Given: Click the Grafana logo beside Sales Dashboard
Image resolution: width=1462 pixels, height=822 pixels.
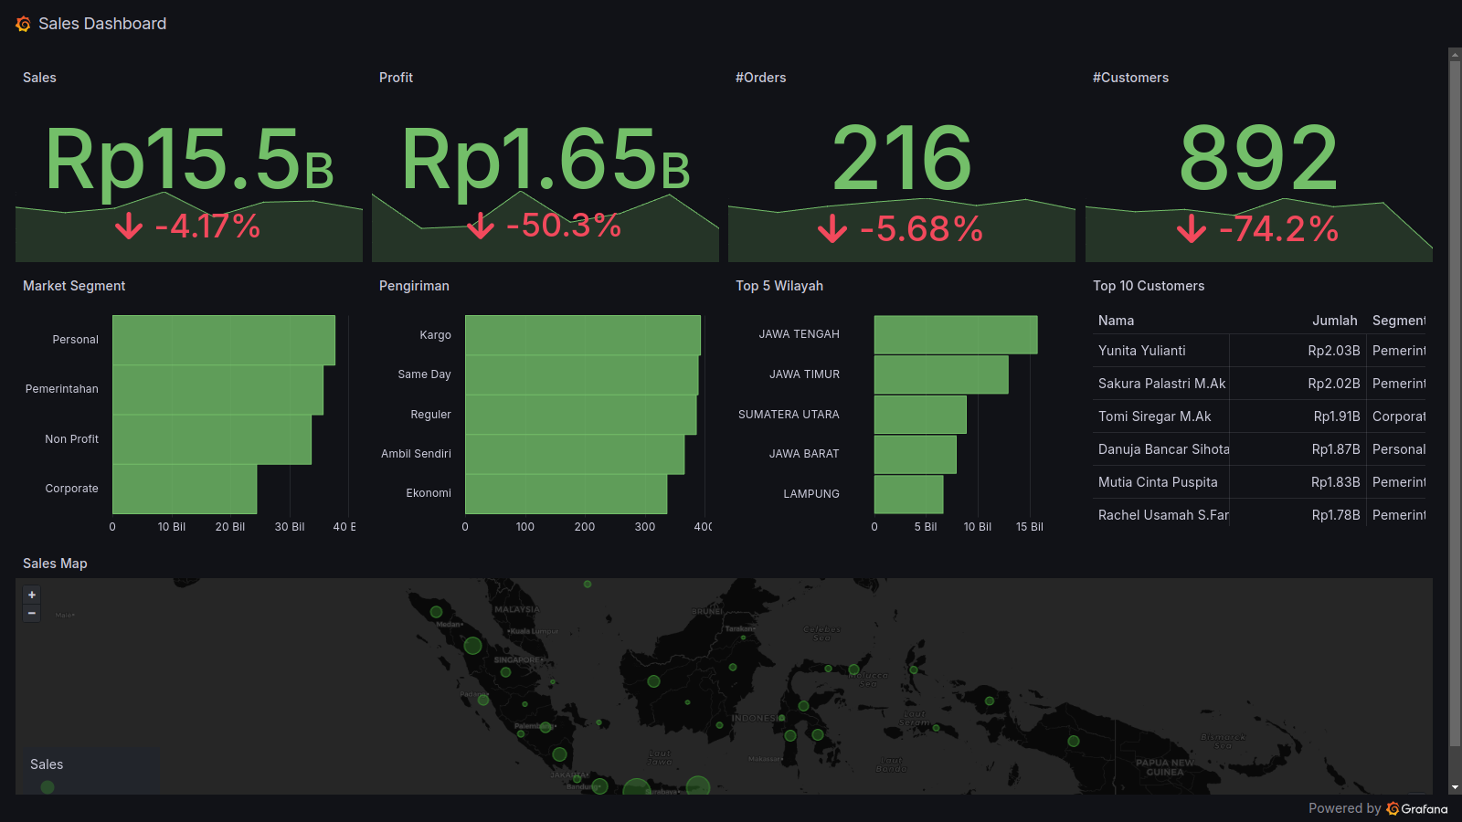Looking at the screenshot, I should 23,24.
